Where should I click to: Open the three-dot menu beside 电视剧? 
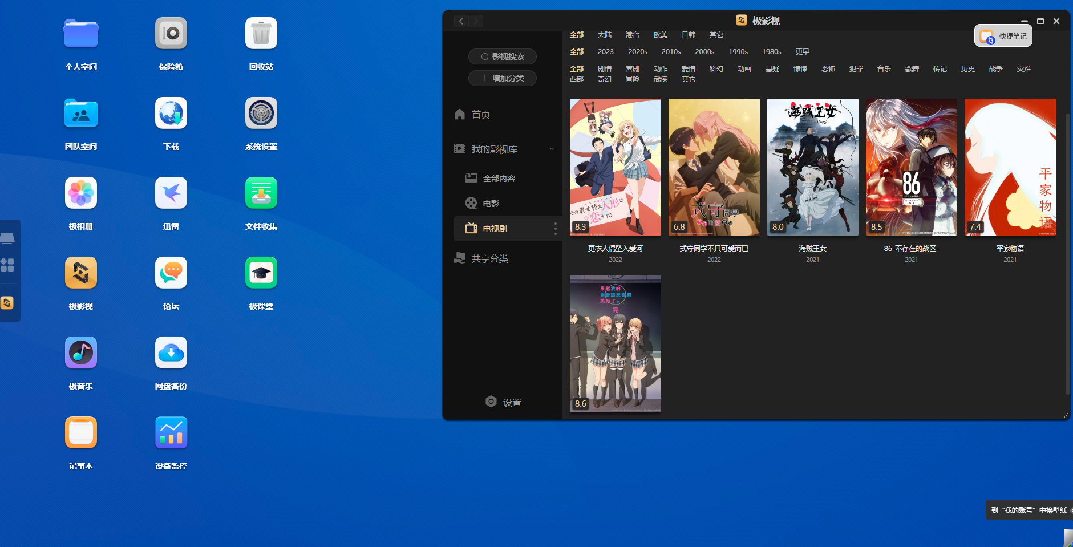pos(556,229)
